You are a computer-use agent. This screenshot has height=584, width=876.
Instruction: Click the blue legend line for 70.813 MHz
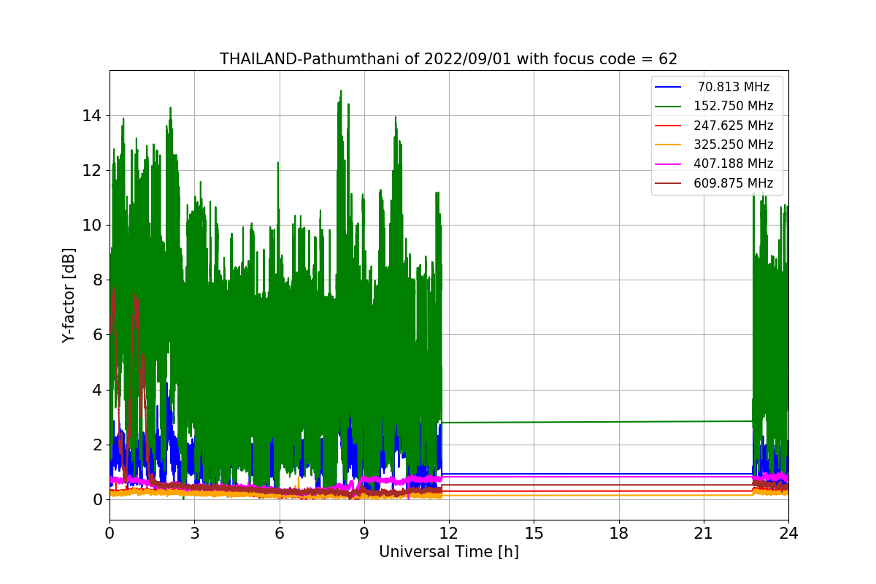click(668, 87)
